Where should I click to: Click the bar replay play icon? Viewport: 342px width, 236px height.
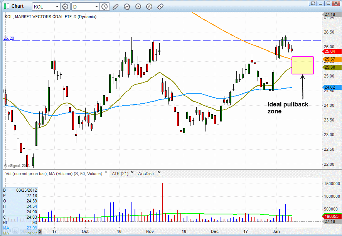pos(138,7)
